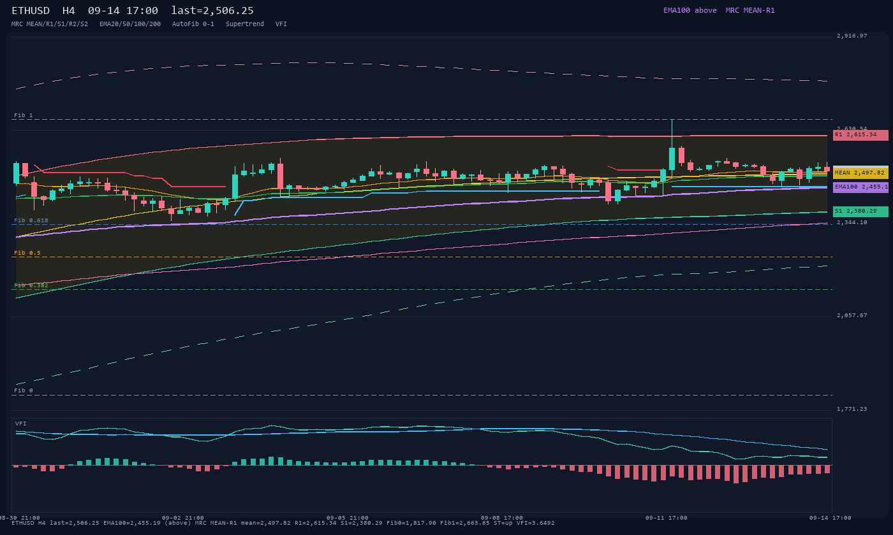This screenshot has height=535, width=893.
Task: Click the VFI label in the header legend
Action: click(281, 24)
